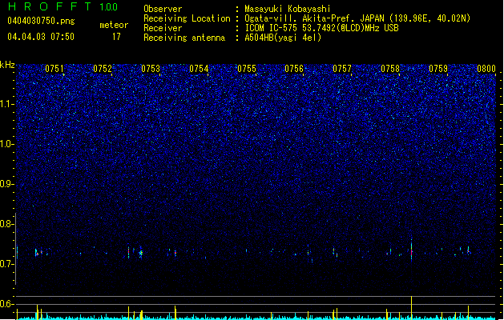Screen dimensions: 504x320
Task: Click the HROFFT 1.0.0 title text
Action: click(x=62, y=6)
